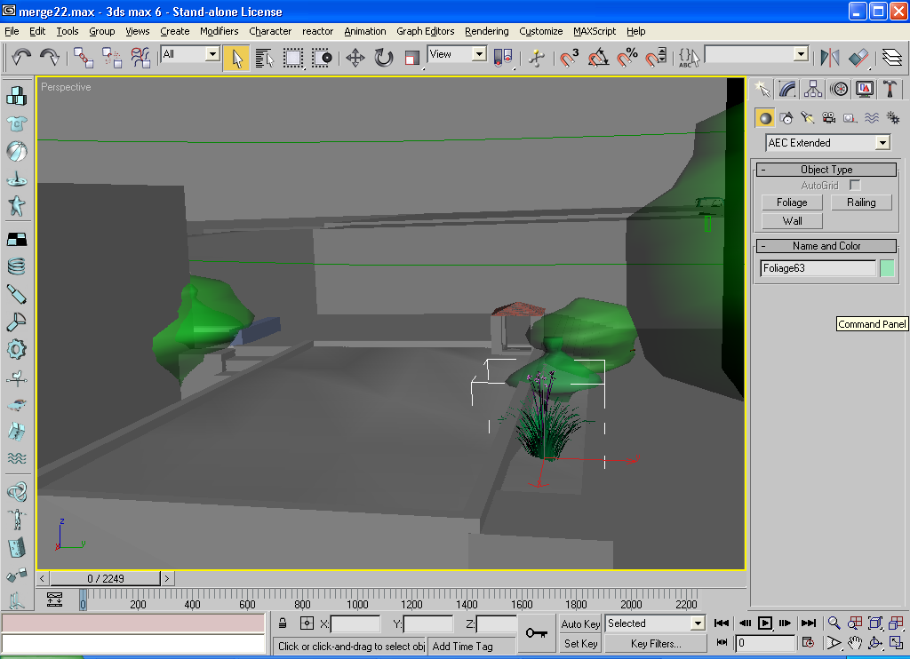Enable the AutoGrid checkbox
The width and height of the screenshot is (910, 659).
click(x=854, y=185)
